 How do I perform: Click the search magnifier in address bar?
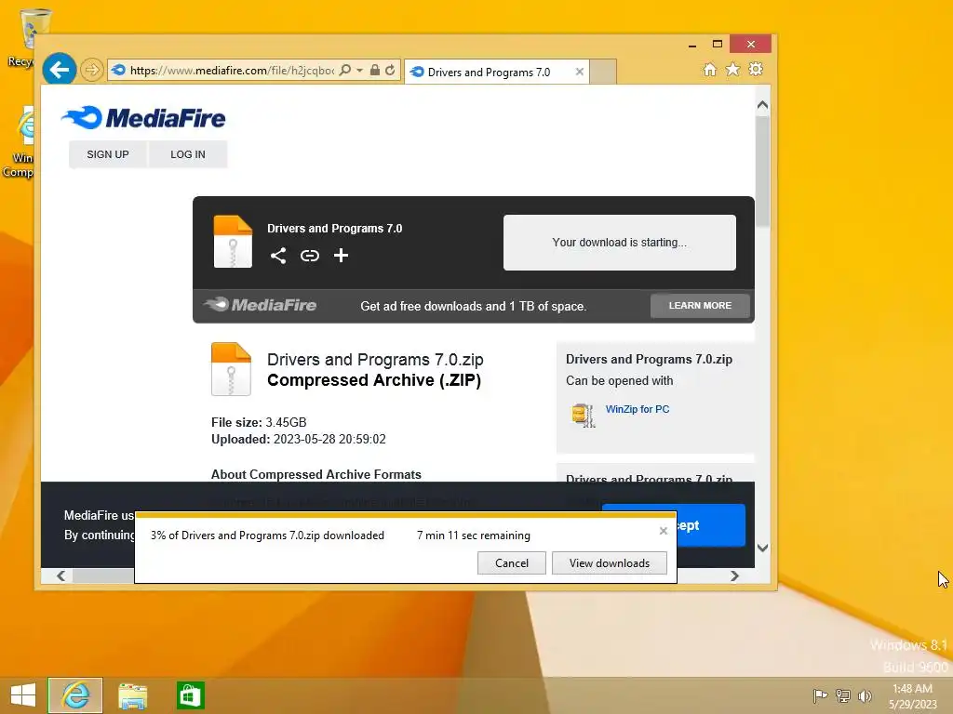point(344,70)
